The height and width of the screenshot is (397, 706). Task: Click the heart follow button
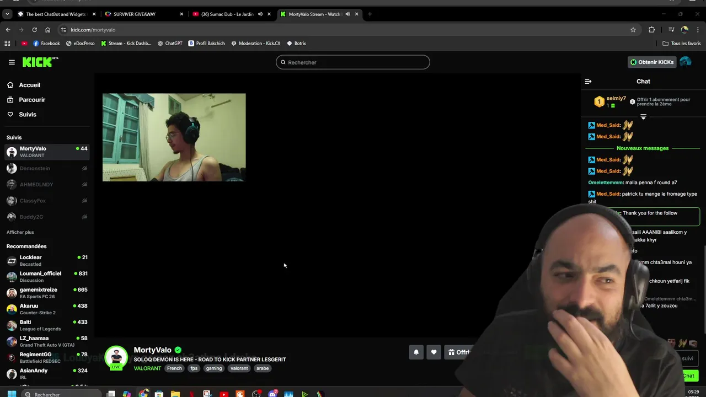click(434, 352)
